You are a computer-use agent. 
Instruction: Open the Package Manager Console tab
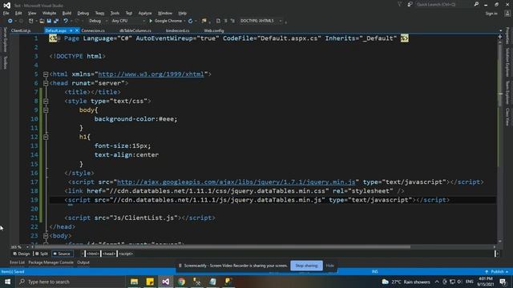point(50,262)
